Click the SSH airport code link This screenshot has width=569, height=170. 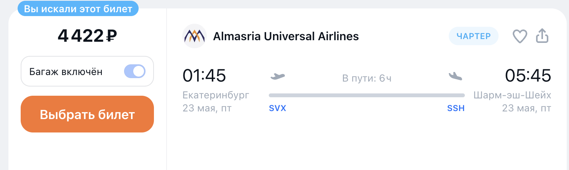tap(456, 108)
